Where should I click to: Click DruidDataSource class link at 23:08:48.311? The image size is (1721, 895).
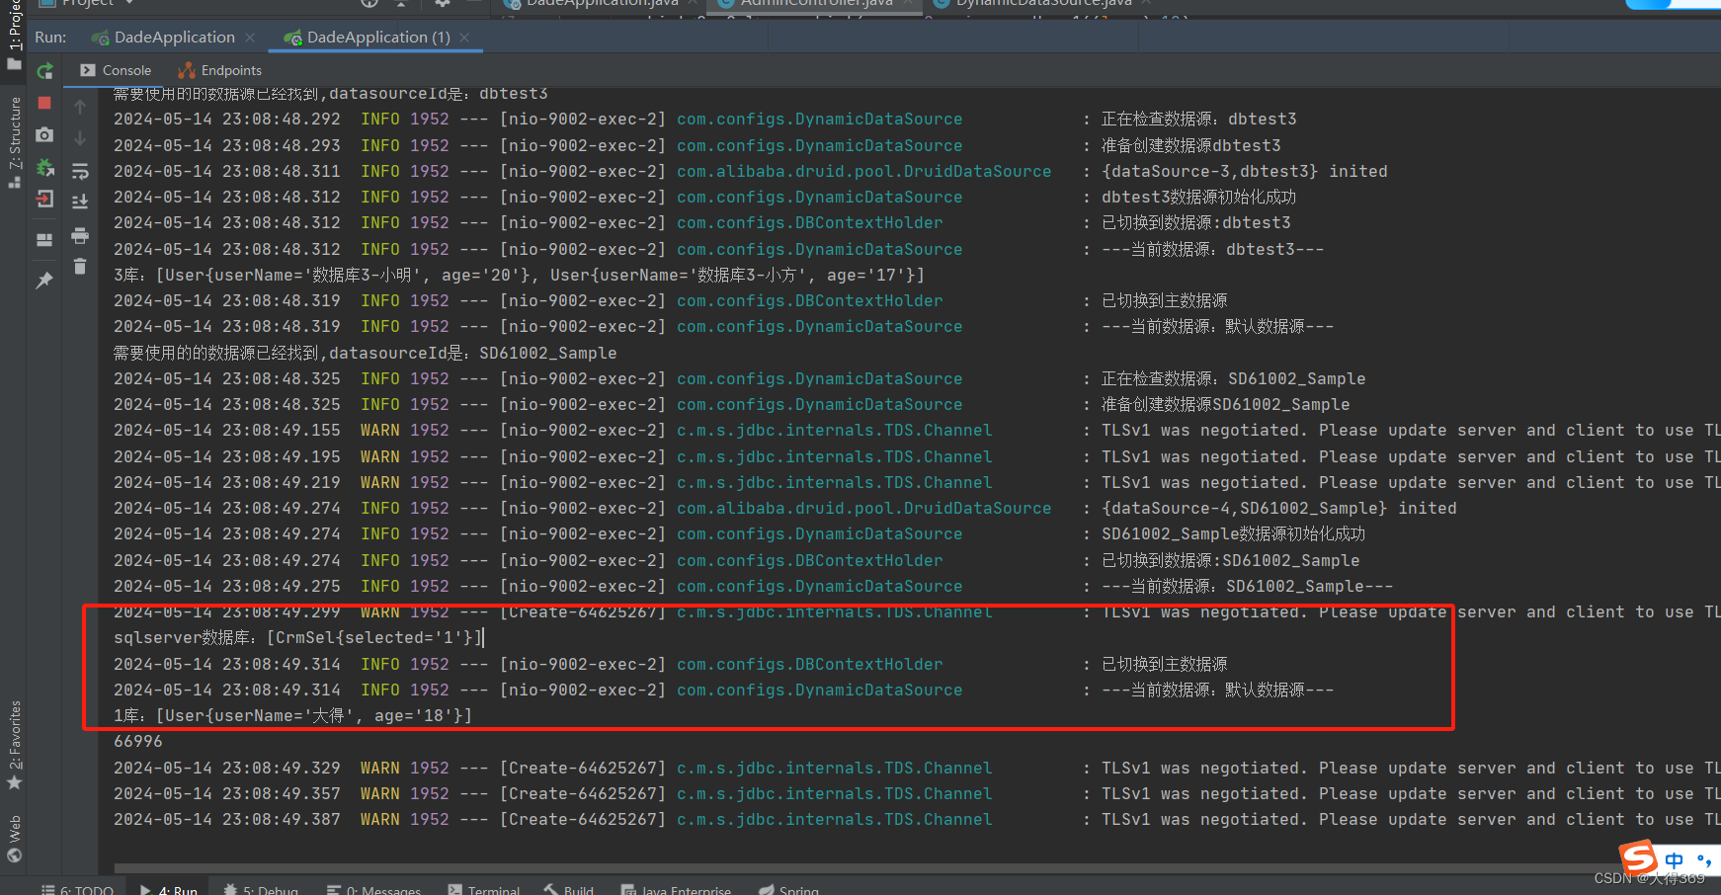(x=863, y=172)
